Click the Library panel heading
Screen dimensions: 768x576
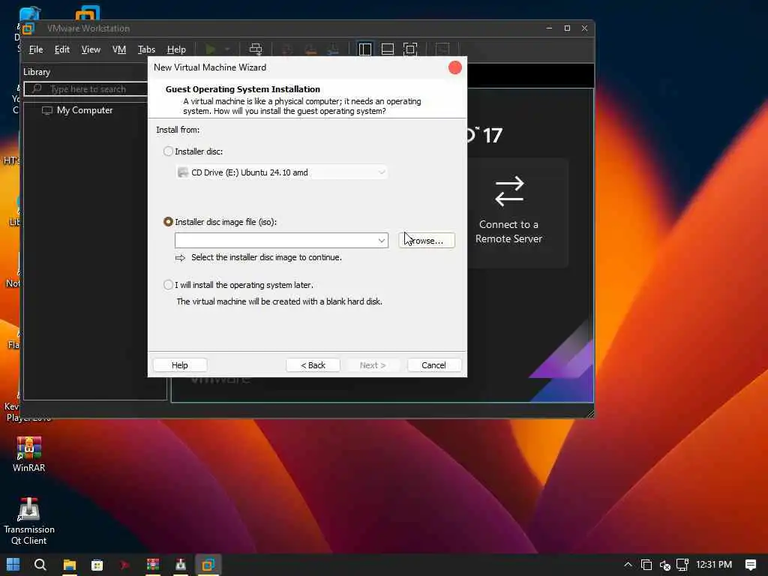click(x=37, y=72)
